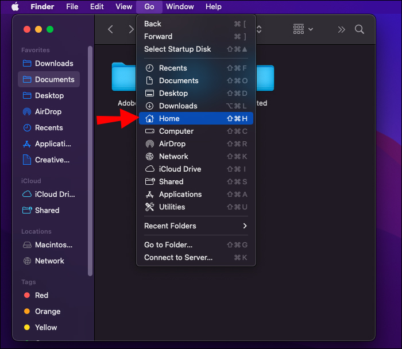The image size is (402, 349).
Task: Expand the Recent Folders submenu
Action: coord(195,226)
